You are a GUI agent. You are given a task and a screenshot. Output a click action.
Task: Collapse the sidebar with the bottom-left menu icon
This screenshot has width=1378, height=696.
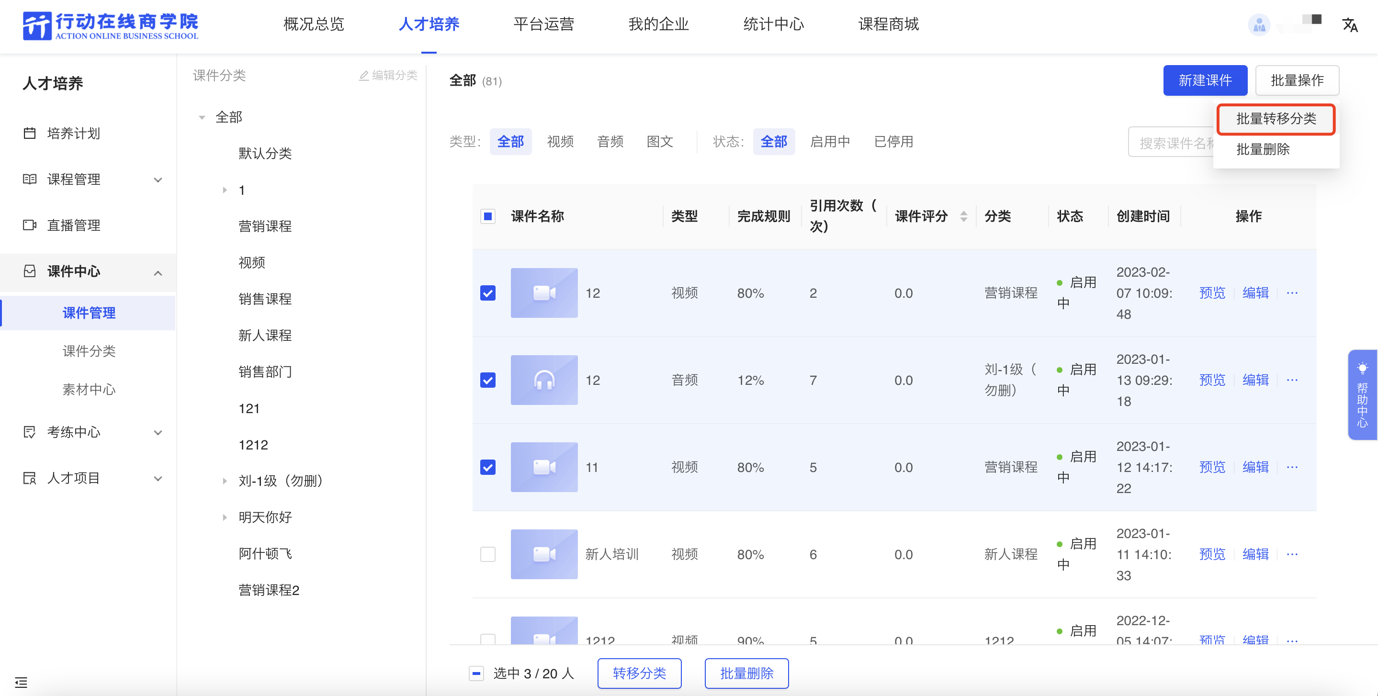(21, 682)
